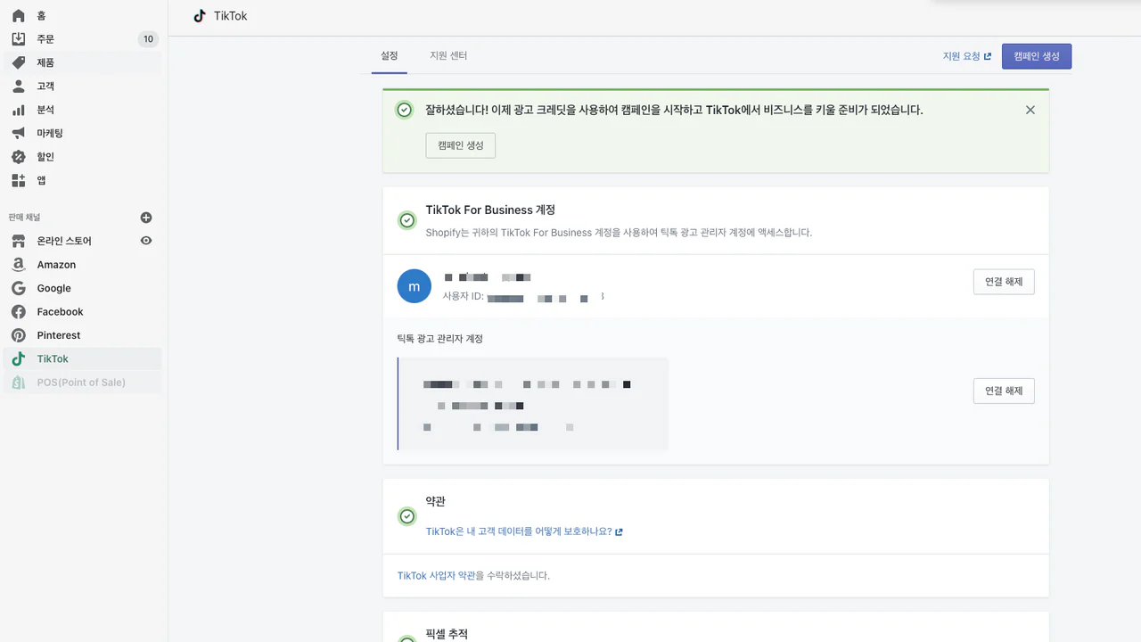
Task: Click the TikTok For Business 계정 heading
Action: coord(490,210)
